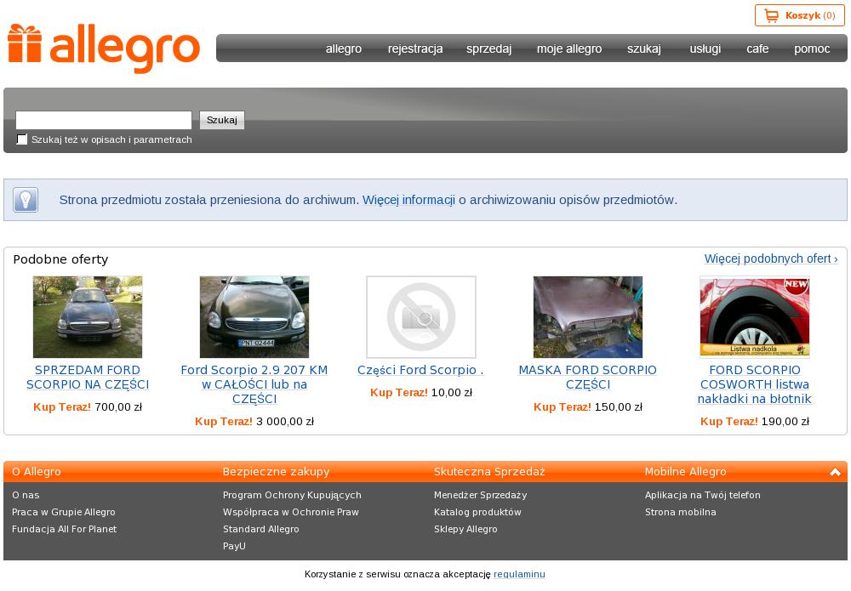The height and width of the screenshot is (591, 851).
Task: Click the 'O Allegro' footer heading
Action: click(x=37, y=472)
